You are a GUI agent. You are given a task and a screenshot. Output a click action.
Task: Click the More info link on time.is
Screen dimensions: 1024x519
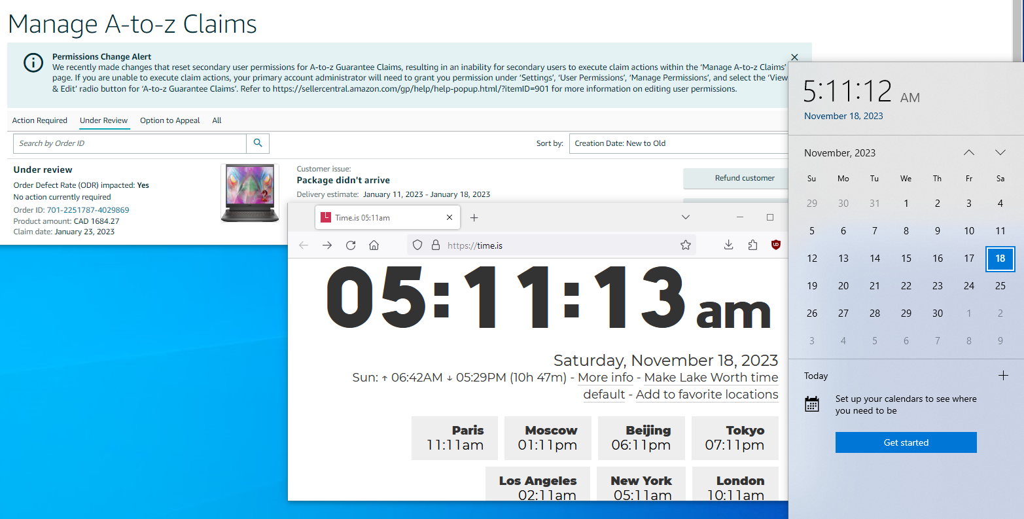point(605,378)
